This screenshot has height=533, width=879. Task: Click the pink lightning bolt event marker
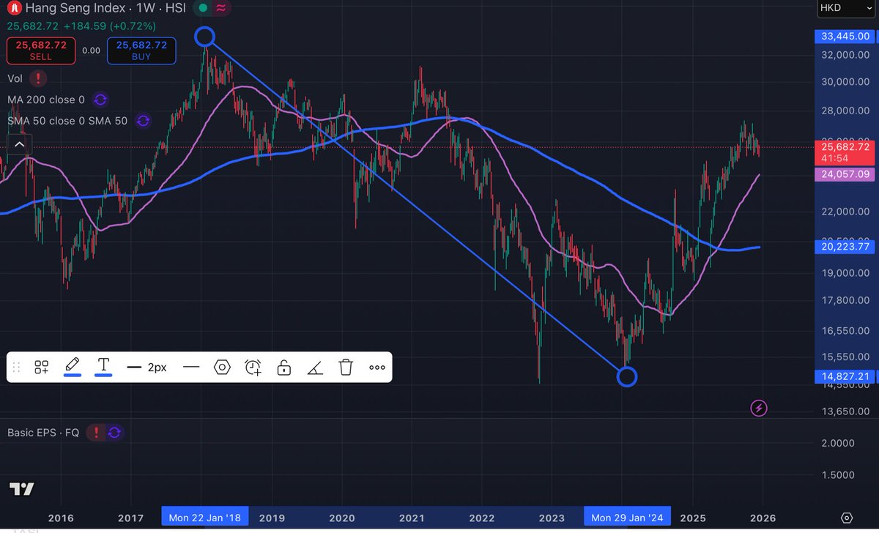click(x=759, y=409)
